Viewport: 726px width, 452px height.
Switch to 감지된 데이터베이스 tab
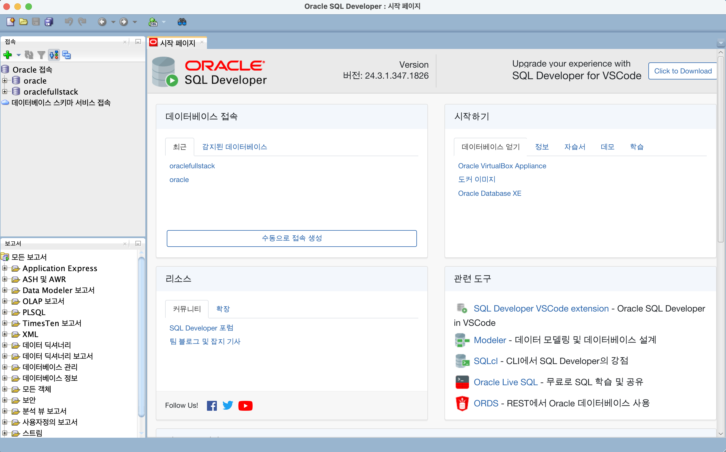(x=235, y=147)
